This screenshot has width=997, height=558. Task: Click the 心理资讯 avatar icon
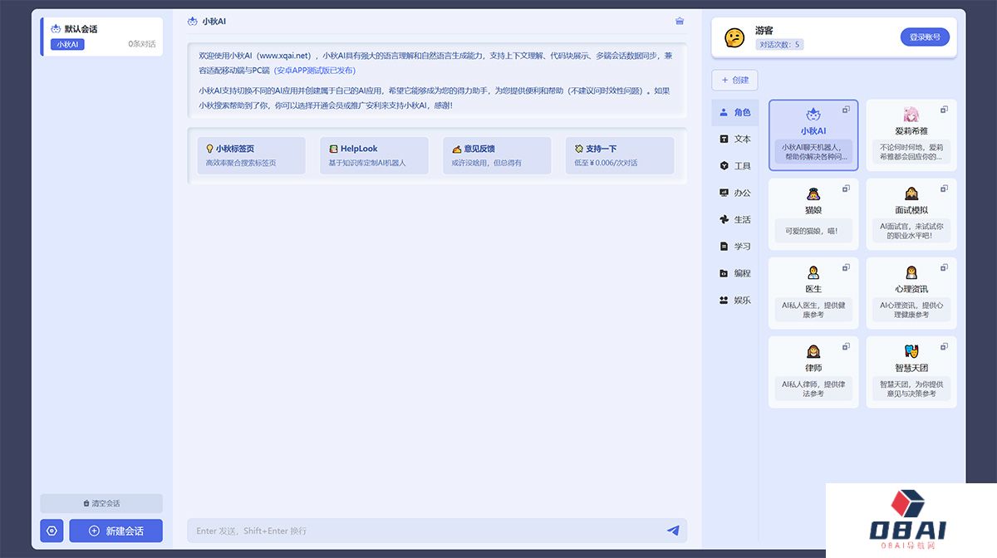coord(911,272)
